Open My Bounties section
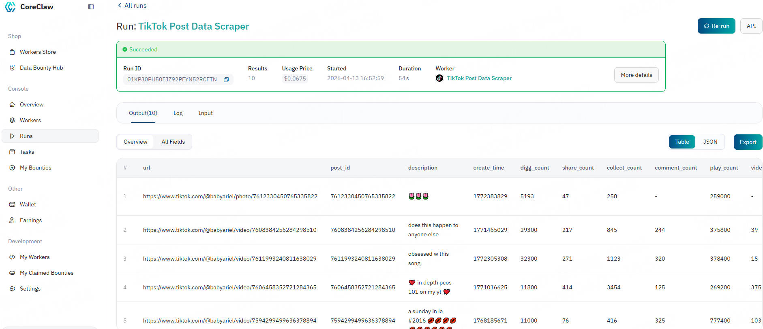This screenshot has height=329, width=763. click(35, 168)
